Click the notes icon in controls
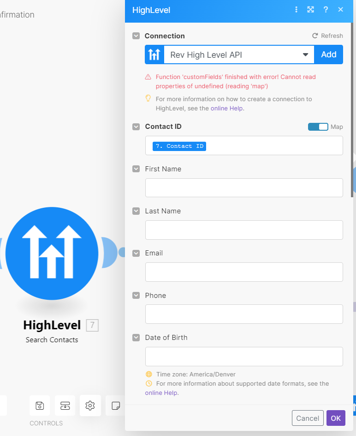The height and width of the screenshot is (436, 356). [116, 406]
